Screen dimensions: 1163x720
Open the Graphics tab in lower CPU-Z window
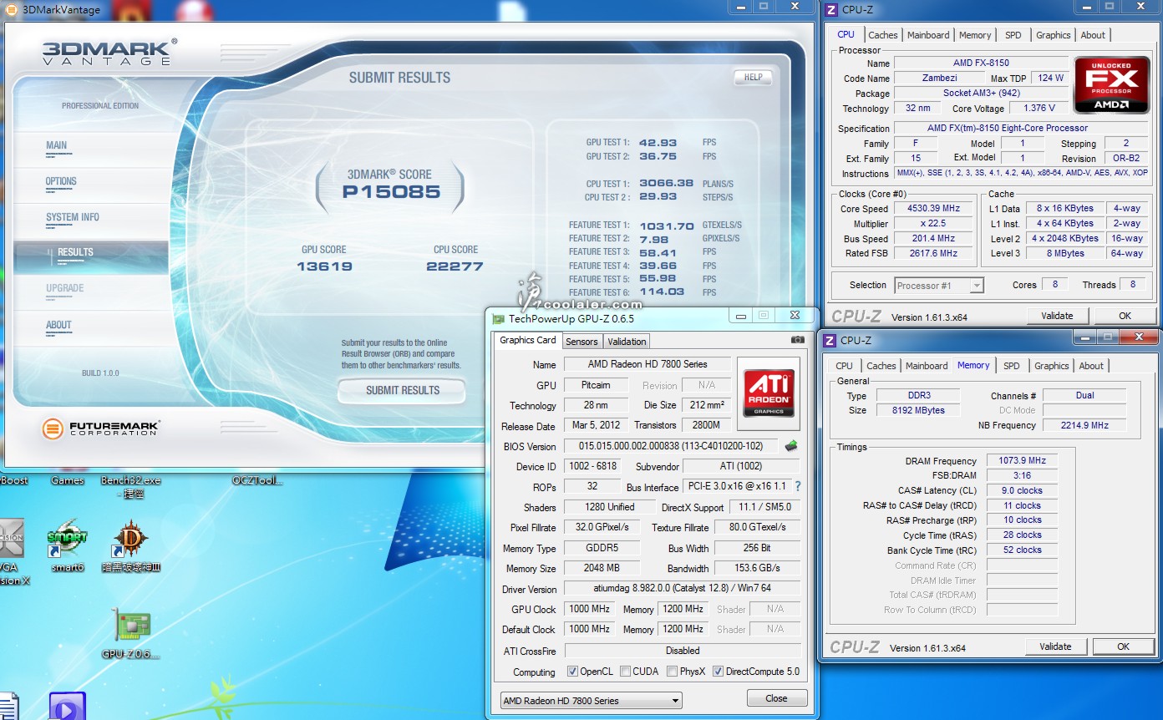point(1051,366)
